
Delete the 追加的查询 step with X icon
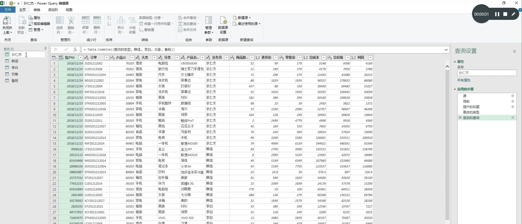(460, 118)
